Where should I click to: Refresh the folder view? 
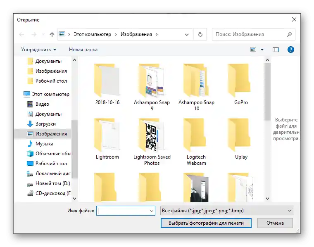pyautogui.click(x=200, y=34)
